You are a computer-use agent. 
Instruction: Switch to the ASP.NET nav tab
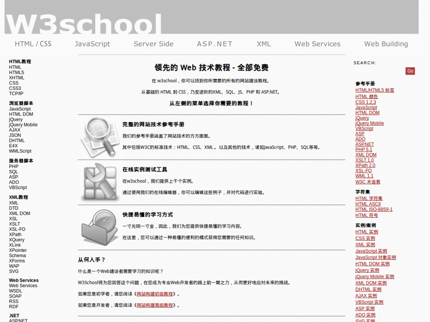tap(215, 44)
